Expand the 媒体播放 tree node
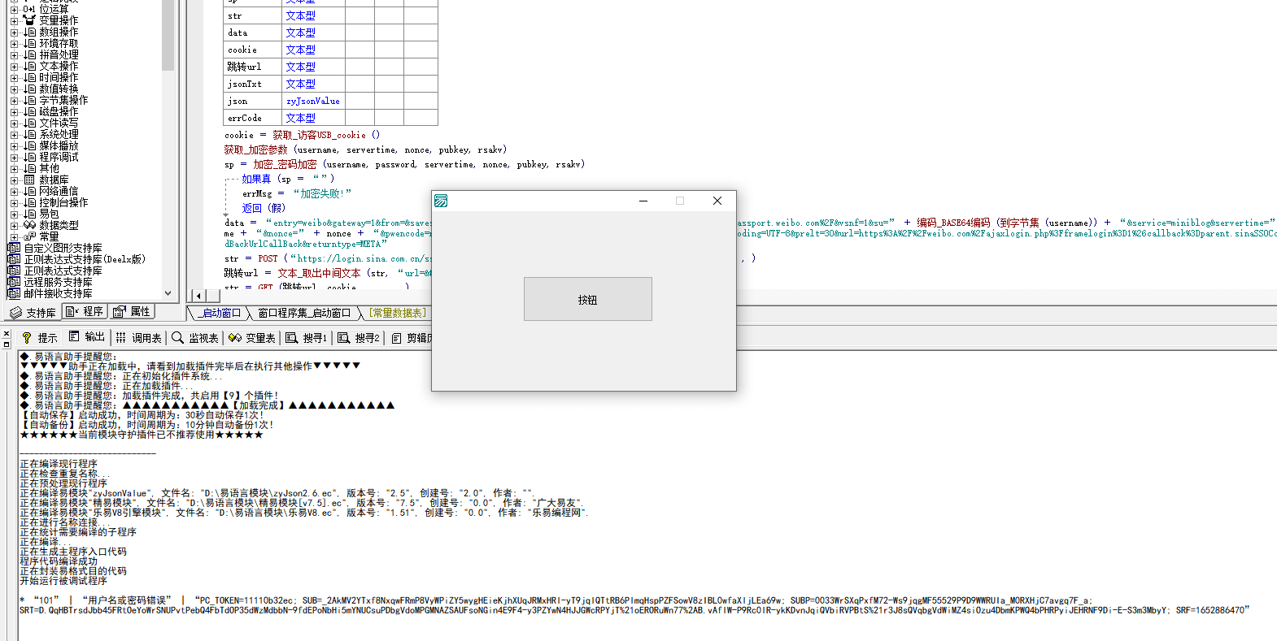This screenshot has height=641, width=1277. pyautogui.click(x=14, y=145)
